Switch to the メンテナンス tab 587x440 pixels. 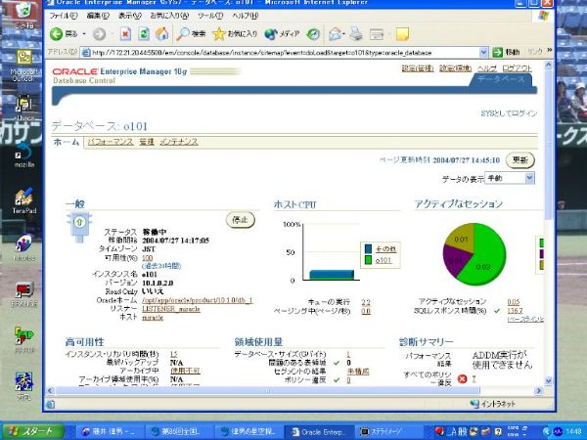point(179,142)
